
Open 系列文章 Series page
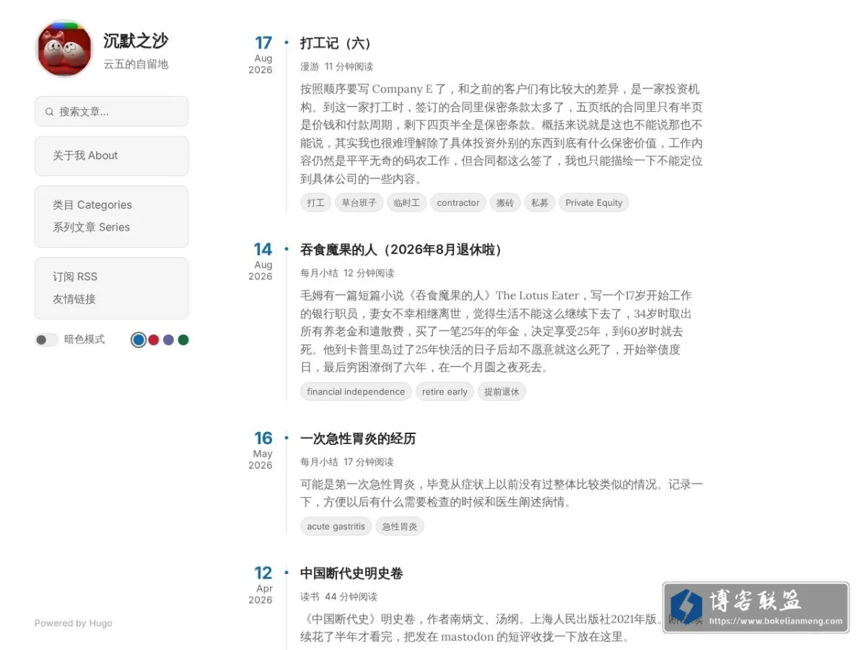tap(91, 227)
